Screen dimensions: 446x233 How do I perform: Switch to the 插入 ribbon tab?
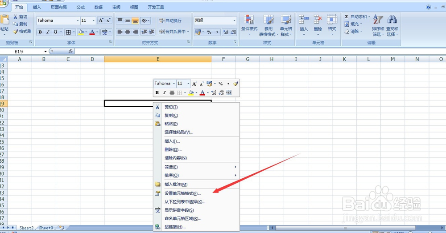coord(37,7)
